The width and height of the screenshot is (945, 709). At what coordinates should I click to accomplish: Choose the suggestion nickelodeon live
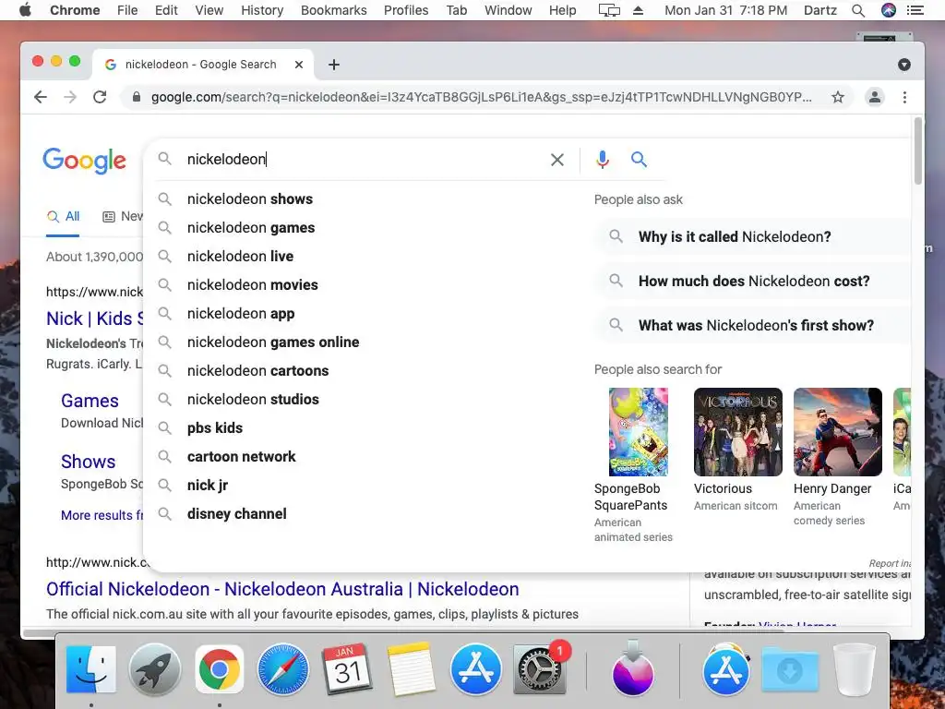tap(240, 257)
